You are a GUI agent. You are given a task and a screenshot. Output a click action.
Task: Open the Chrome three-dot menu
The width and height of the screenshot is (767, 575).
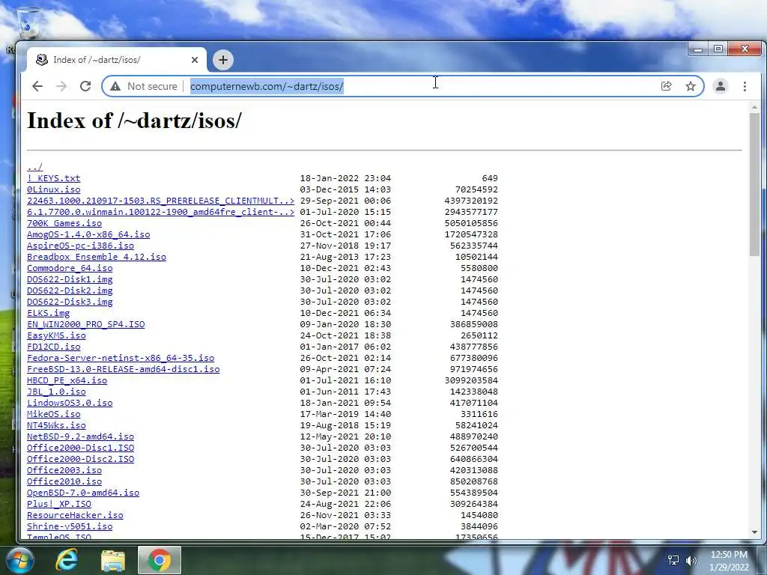(745, 86)
